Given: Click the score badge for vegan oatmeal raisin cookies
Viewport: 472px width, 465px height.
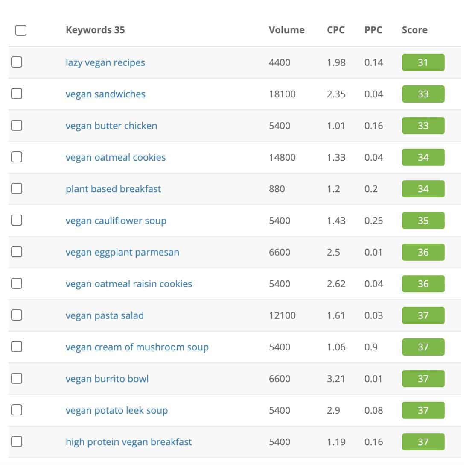Looking at the screenshot, I should pos(423,283).
